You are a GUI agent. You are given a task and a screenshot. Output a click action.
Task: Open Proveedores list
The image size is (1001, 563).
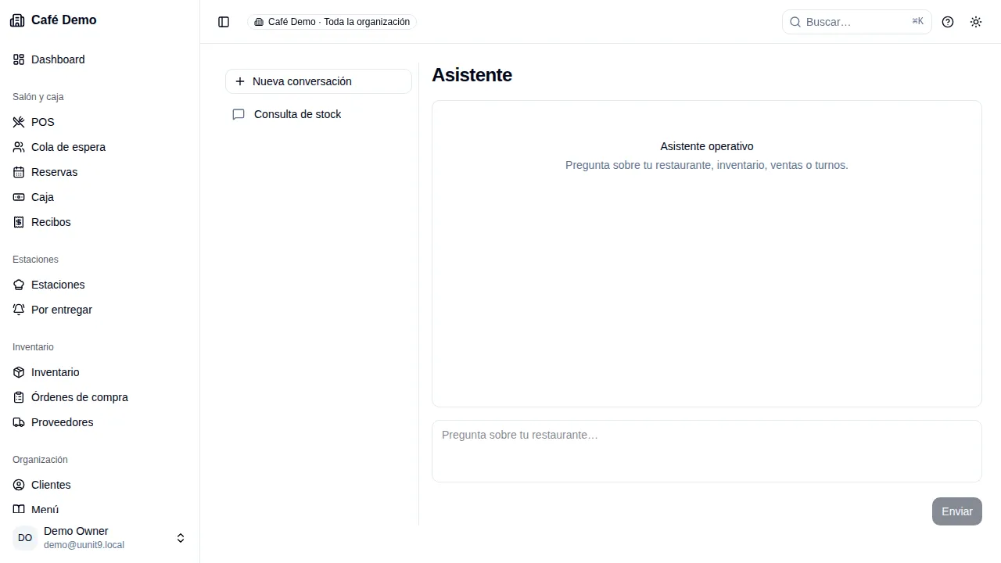[100, 422]
